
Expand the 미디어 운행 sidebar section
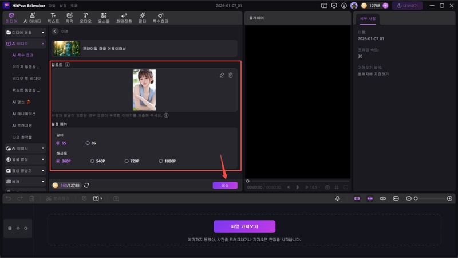coord(25,33)
